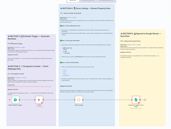
Task: Click 'Scrapeless Crawler' node name code text
Action: click(x=20, y=78)
